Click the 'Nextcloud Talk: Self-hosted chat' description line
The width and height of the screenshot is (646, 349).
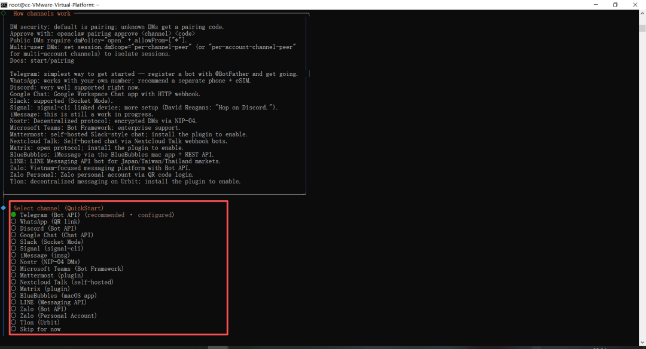pos(118,141)
